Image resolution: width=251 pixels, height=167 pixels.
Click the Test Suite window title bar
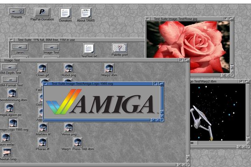coord(79,40)
